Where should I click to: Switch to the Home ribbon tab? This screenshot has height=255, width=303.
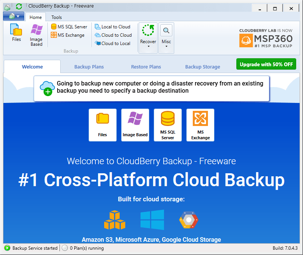[36, 17]
